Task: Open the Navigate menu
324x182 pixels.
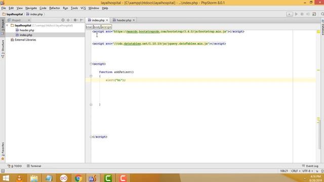Action: click(31, 8)
